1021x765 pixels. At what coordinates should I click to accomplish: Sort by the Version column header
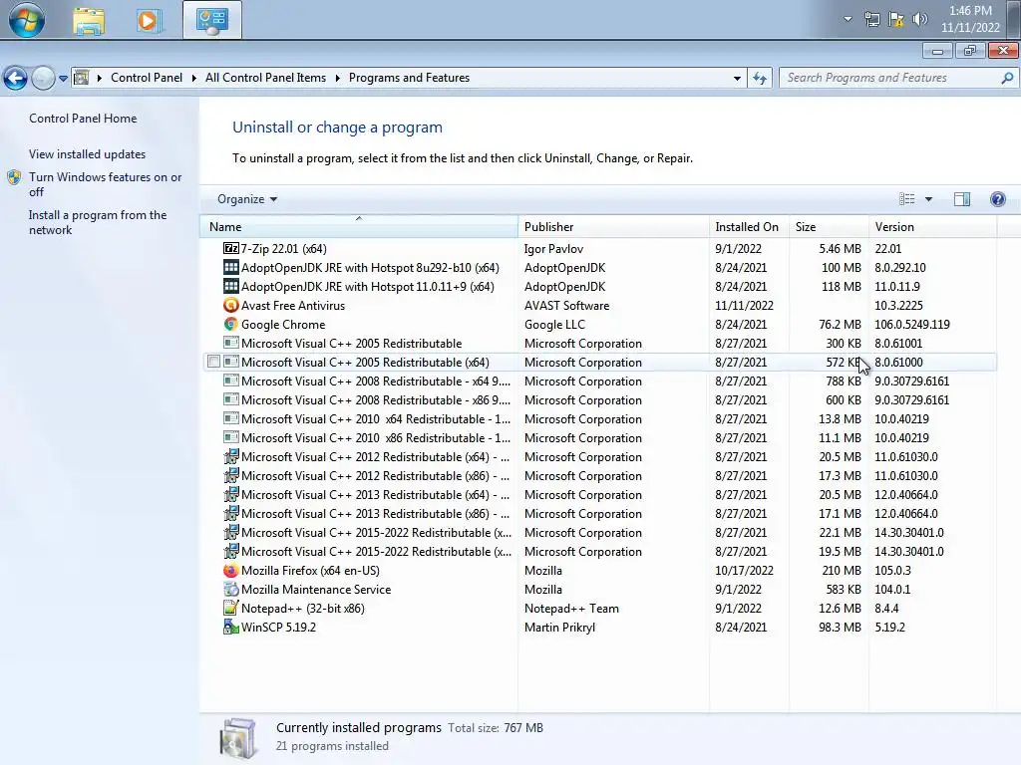[933, 226]
